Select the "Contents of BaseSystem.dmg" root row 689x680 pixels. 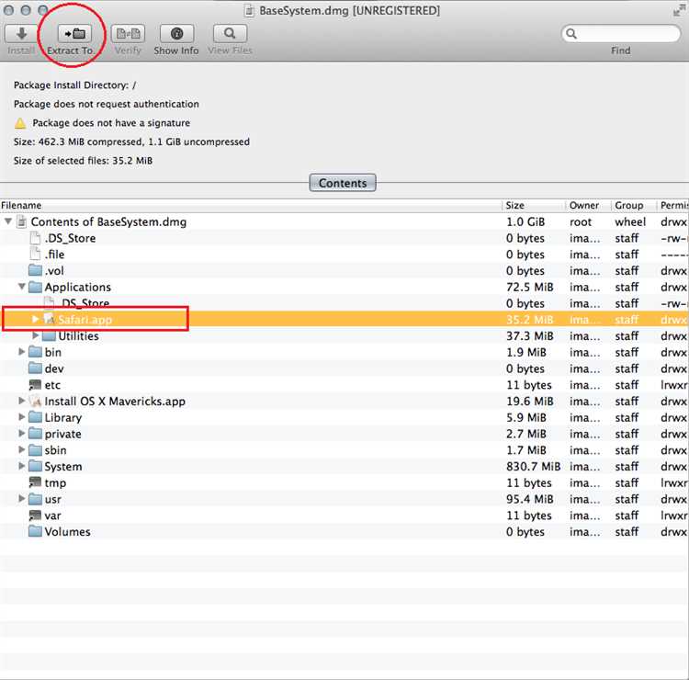click(344, 221)
